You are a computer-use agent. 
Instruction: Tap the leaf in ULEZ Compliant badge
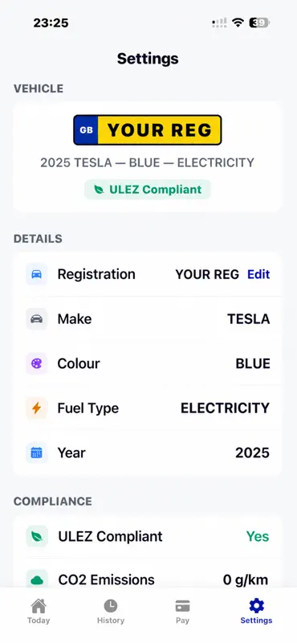pos(99,190)
